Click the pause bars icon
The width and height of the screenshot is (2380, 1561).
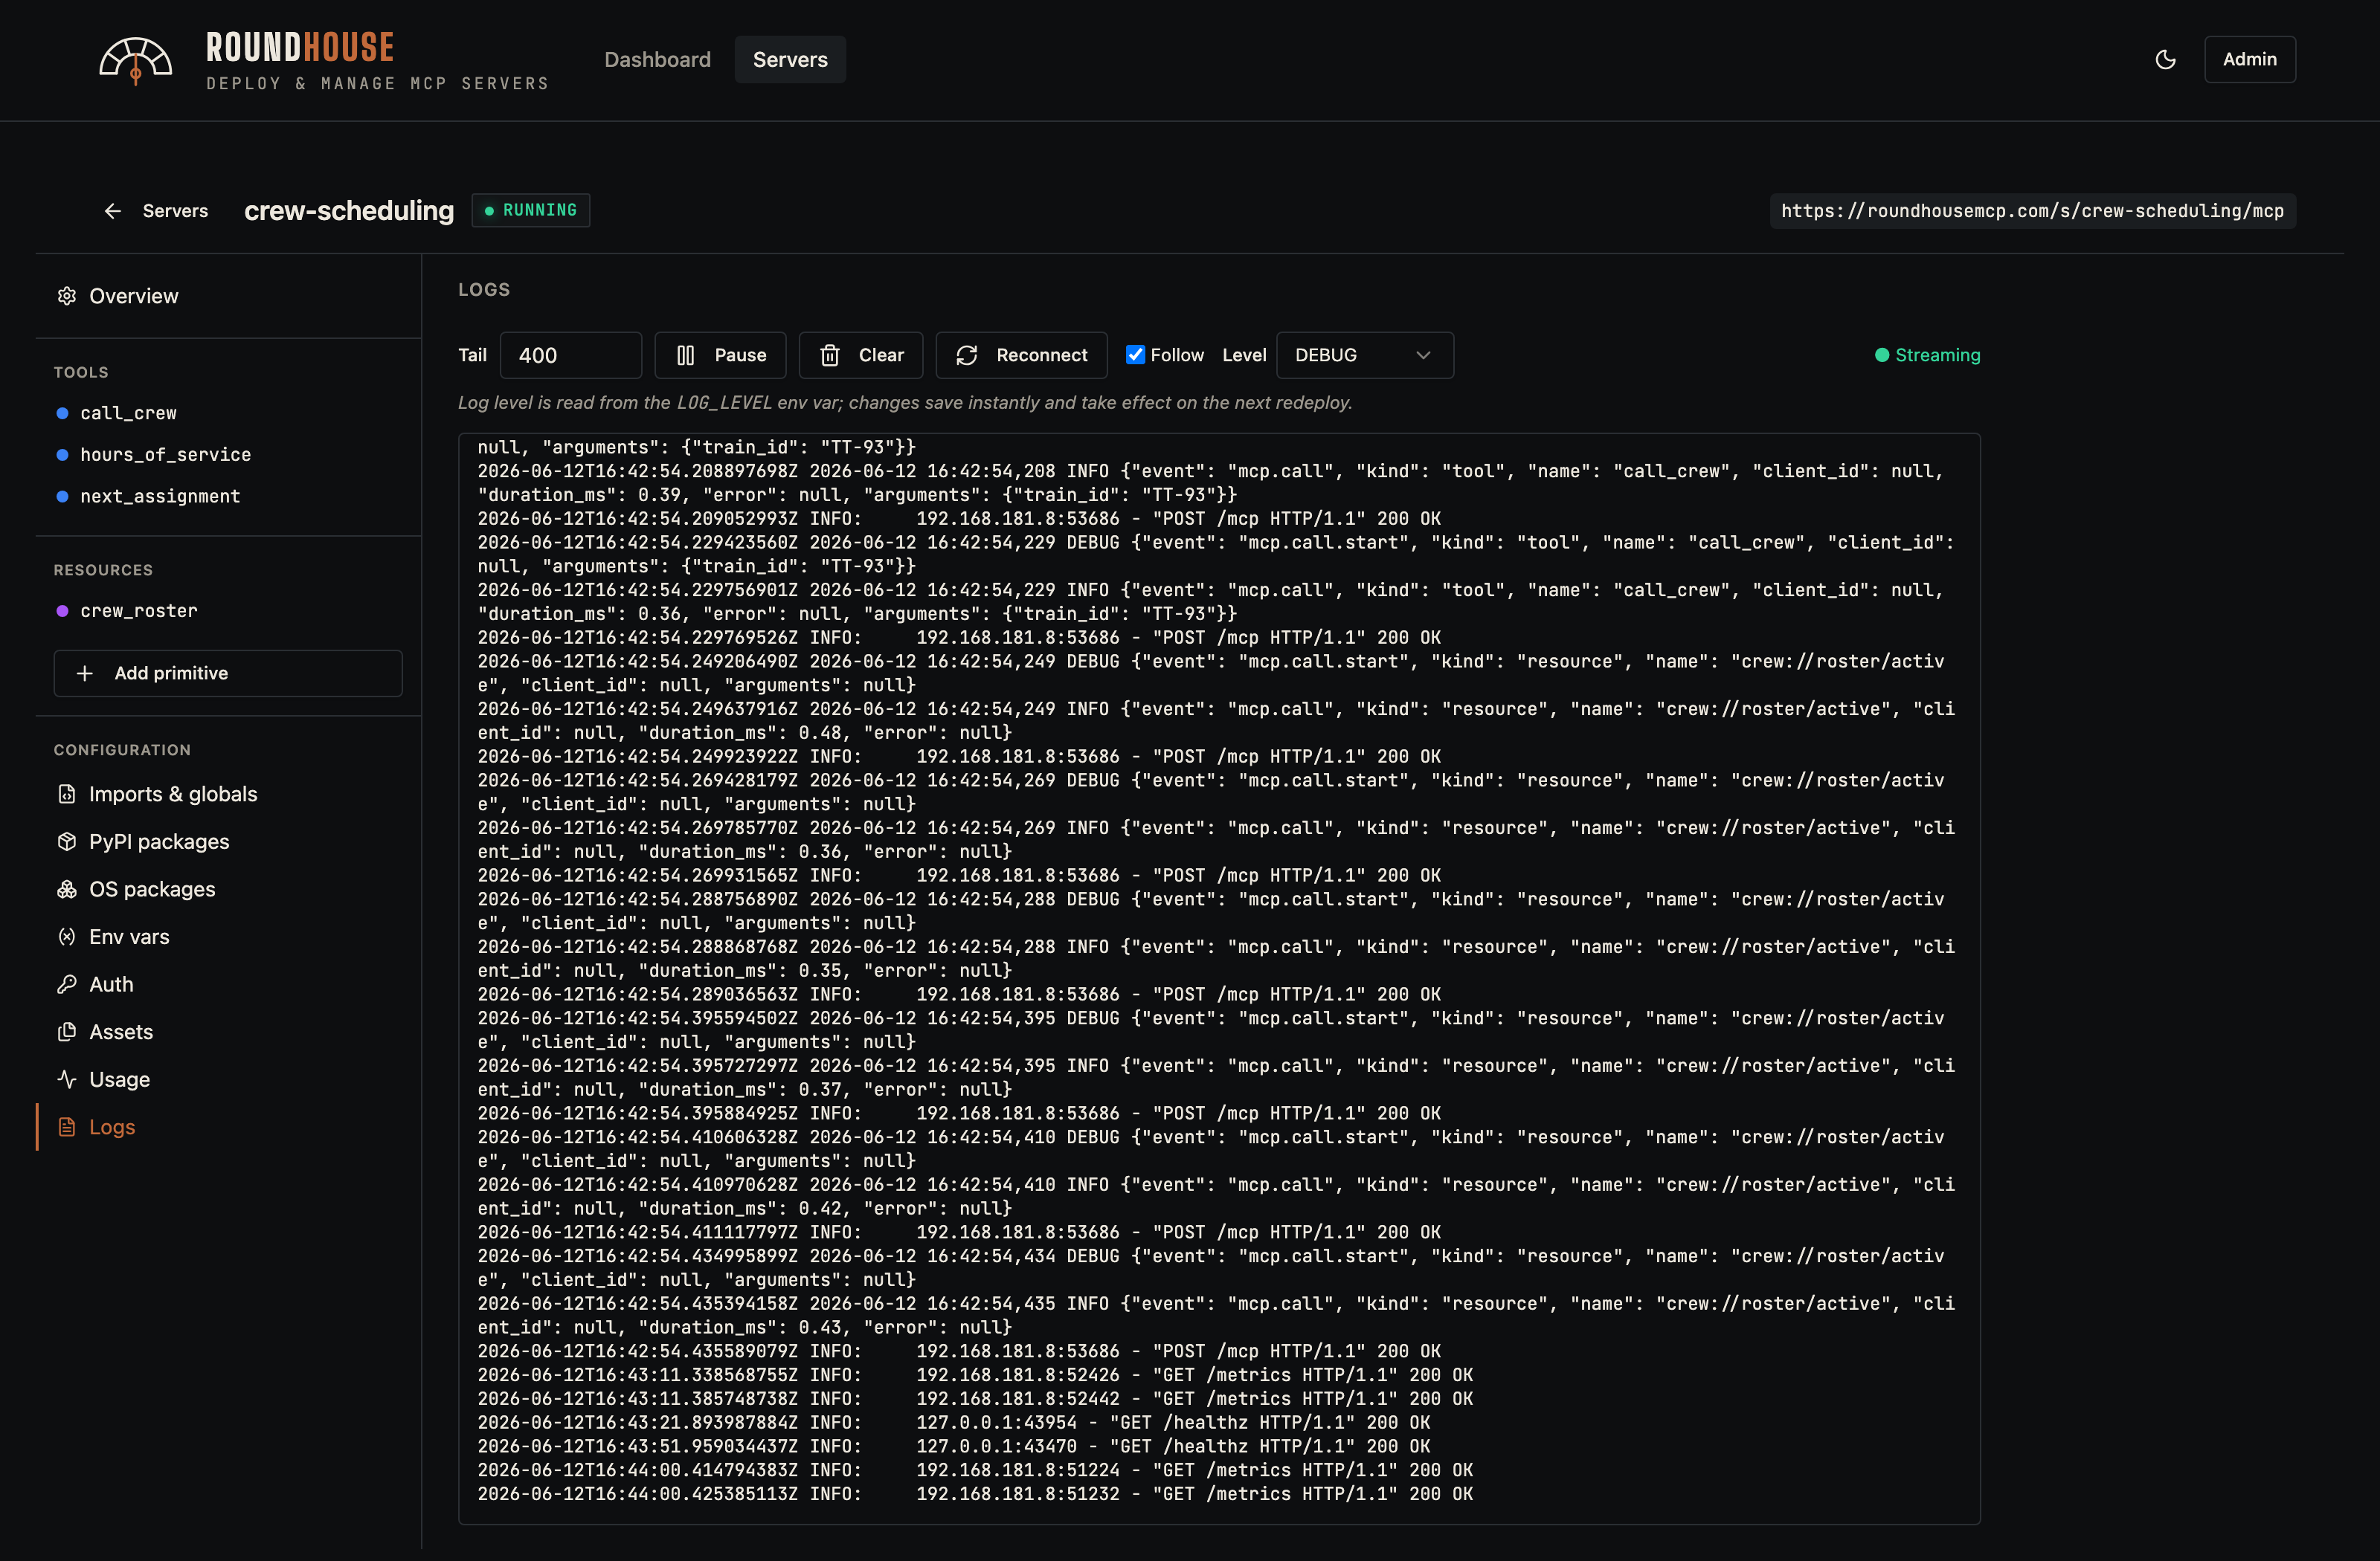tap(685, 356)
